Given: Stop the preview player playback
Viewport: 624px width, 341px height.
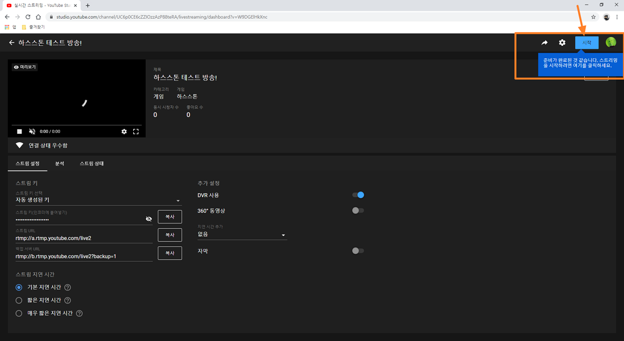Looking at the screenshot, I should pyautogui.click(x=19, y=131).
